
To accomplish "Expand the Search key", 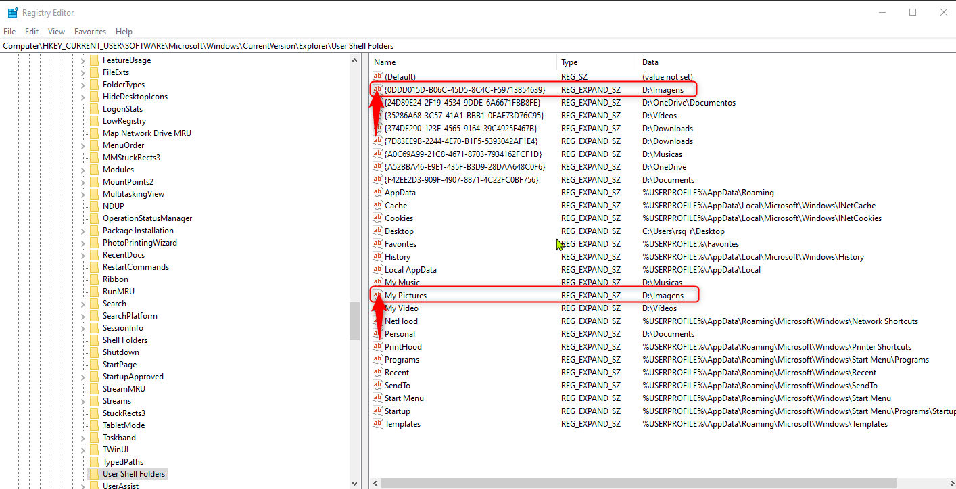I will click(x=82, y=304).
